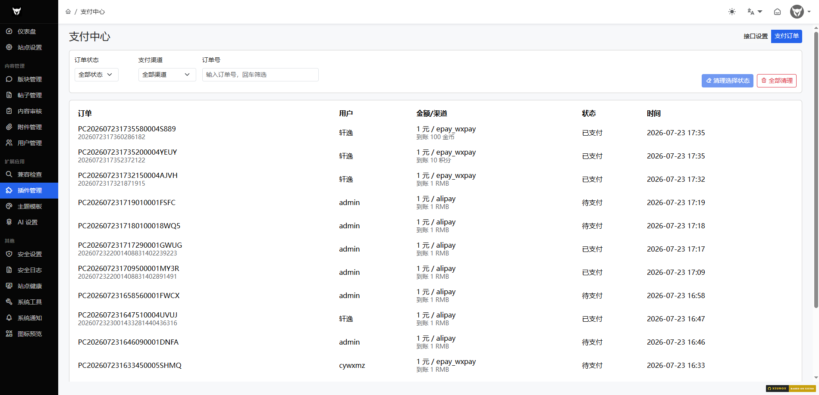The height and width of the screenshot is (395, 819).
Task: Focus the 订单号 filter input
Action: 260,75
